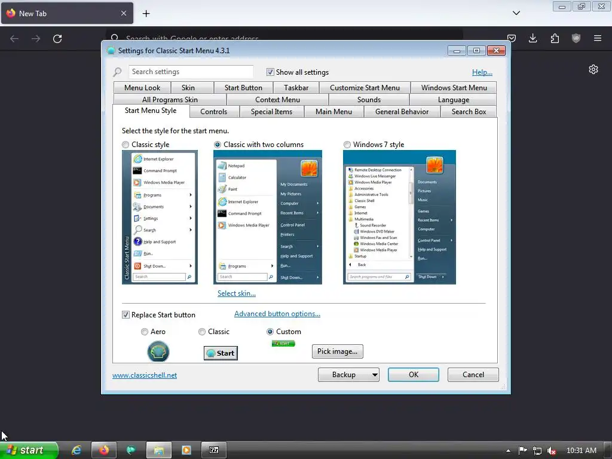Click the Cancel button
The width and height of the screenshot is (612, 459).
pyautogui.click(x=473, y=375)
